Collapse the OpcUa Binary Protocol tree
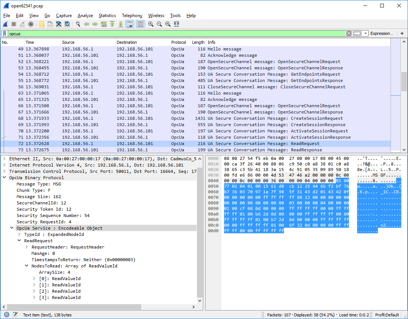 (x=4, y=177)
